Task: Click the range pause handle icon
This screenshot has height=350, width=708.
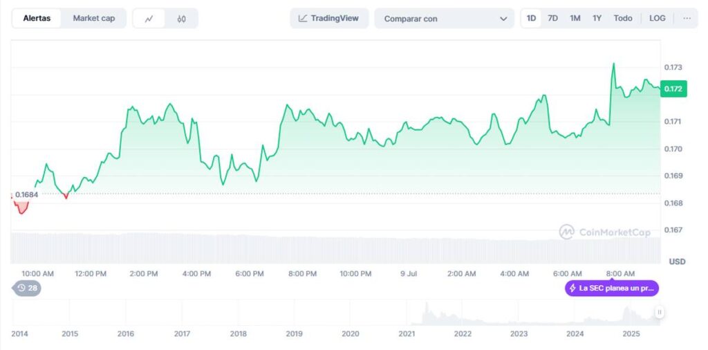Action: click(x=660, y=312)
